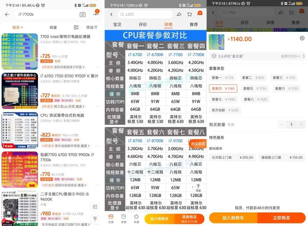
Task: Select option 套餐五 ¥1255
Action: [255, 88]
